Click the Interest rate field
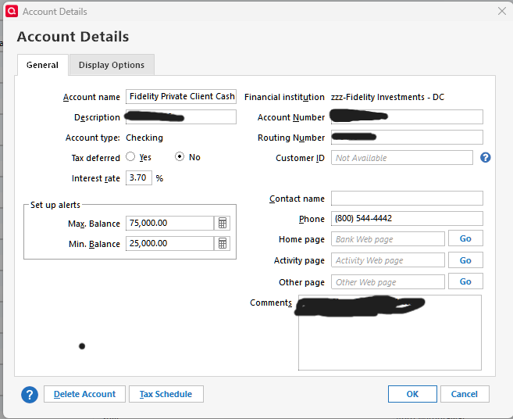This screenshot has height=419, width=513. 139,178
